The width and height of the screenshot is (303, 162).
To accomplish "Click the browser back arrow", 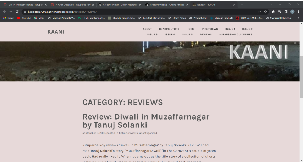I will tap(4, 12).
